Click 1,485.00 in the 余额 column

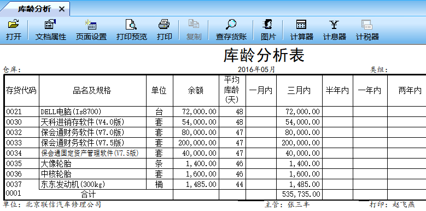(201, 184)
